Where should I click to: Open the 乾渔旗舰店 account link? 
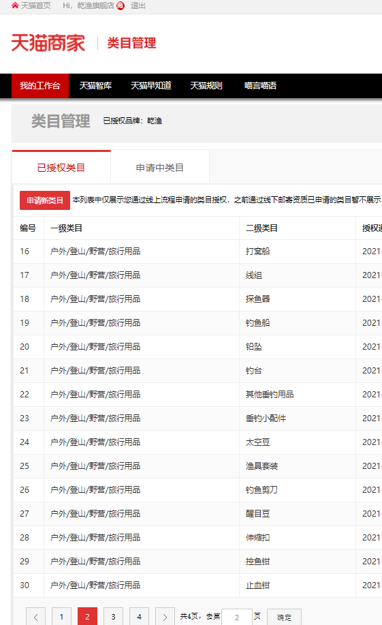tap(95, 5)
